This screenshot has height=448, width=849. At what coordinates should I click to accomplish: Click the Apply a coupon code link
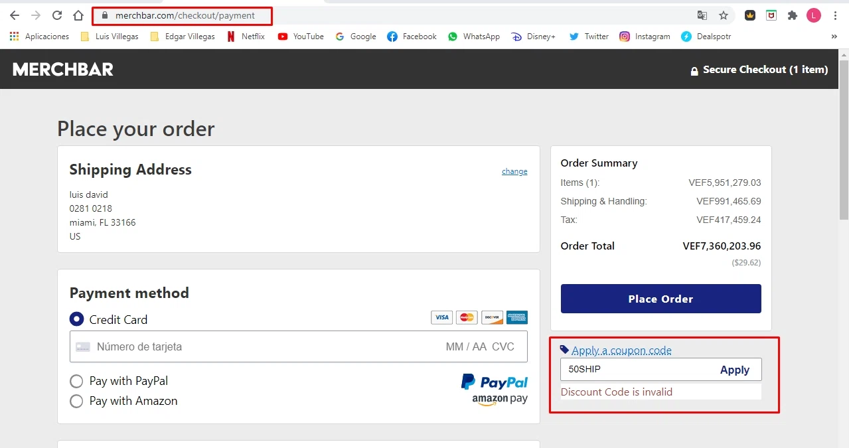pyautogui.click(x=621, y=350)
